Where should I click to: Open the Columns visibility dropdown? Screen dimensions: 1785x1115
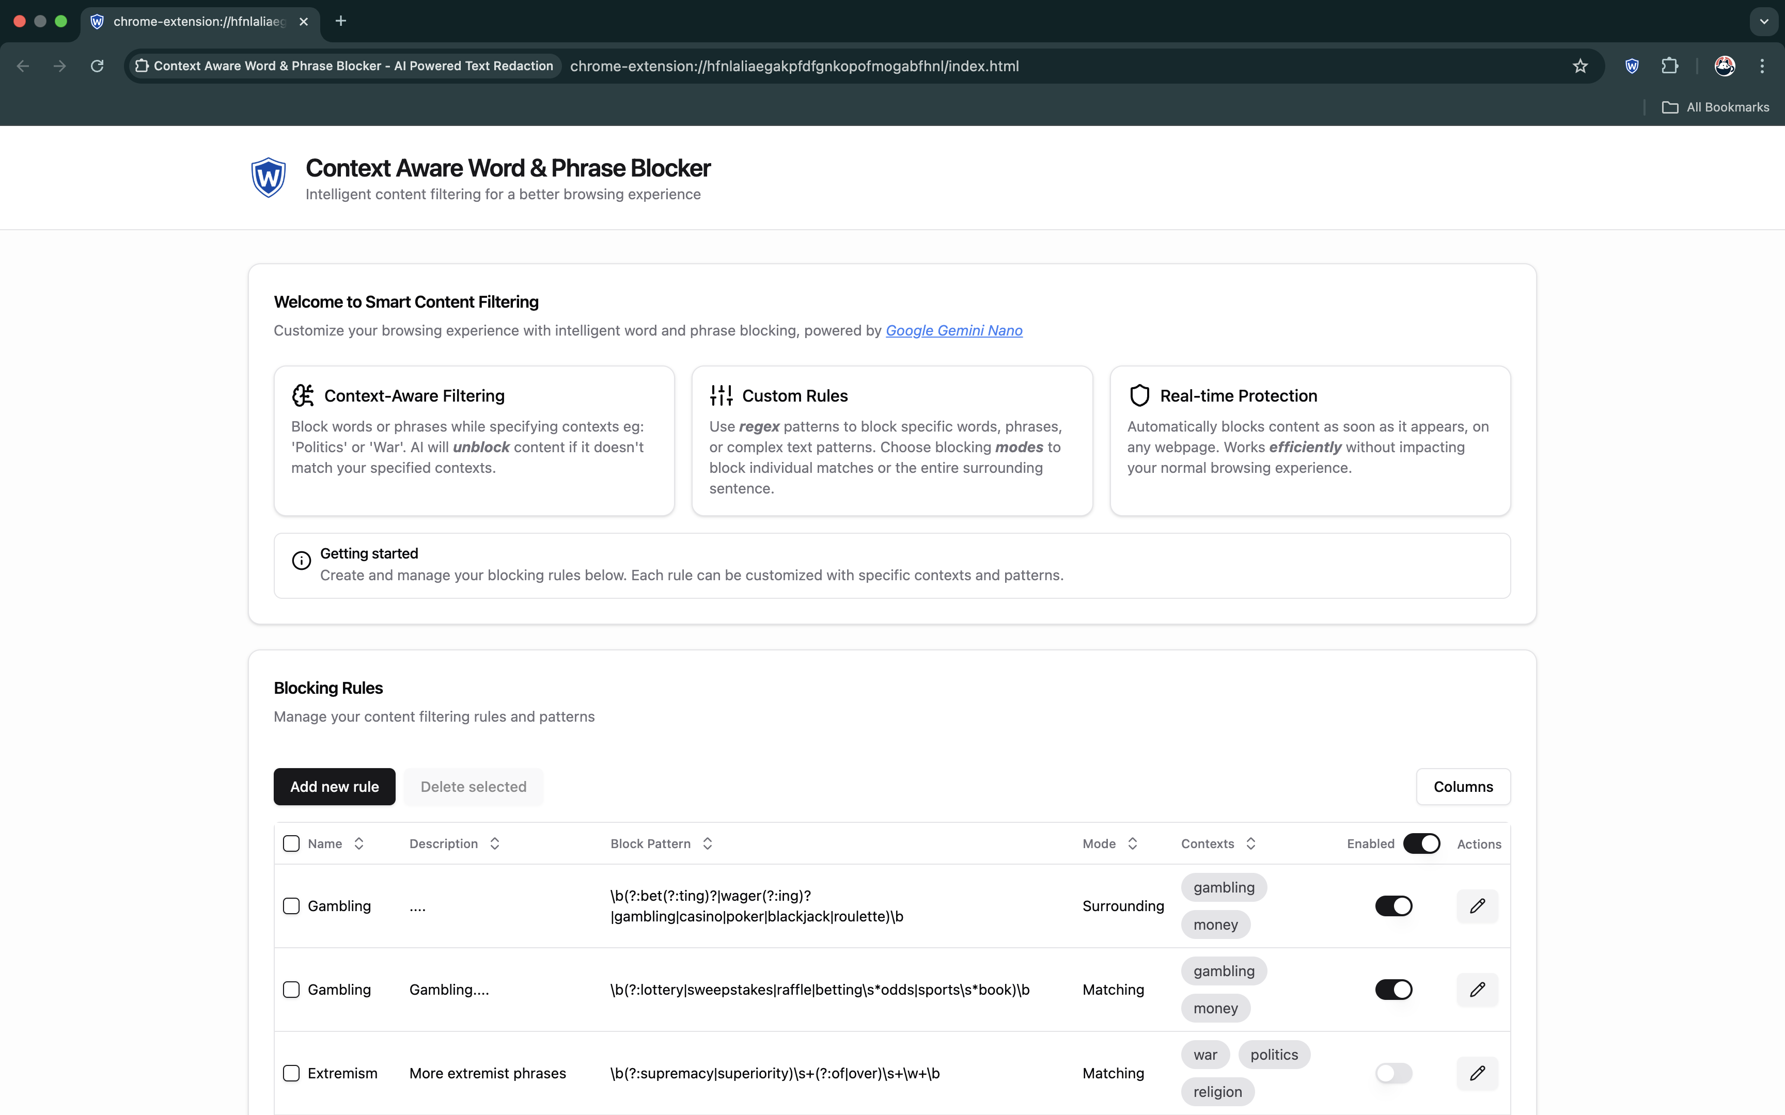(x=1463, y=787)
